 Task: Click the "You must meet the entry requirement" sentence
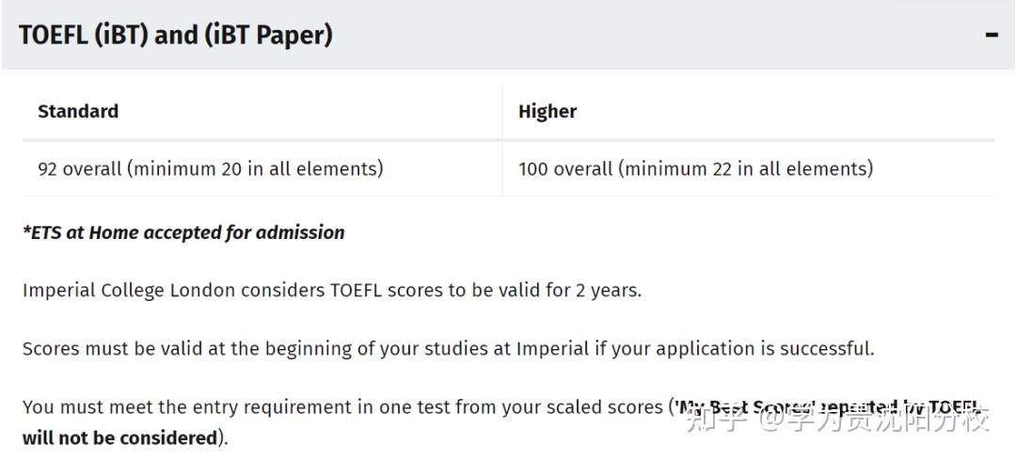click(342, 407)
